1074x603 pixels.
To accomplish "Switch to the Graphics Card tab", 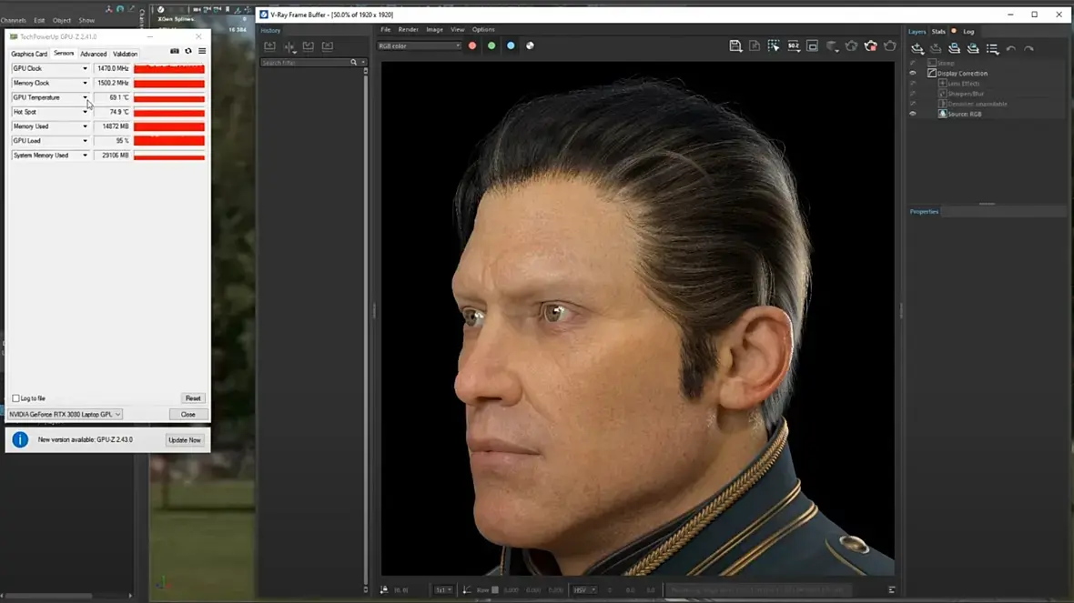I will (29, 54).
